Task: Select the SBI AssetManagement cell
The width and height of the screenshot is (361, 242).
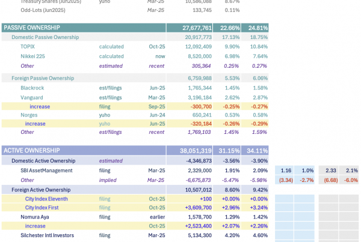Action: point(46,171)
